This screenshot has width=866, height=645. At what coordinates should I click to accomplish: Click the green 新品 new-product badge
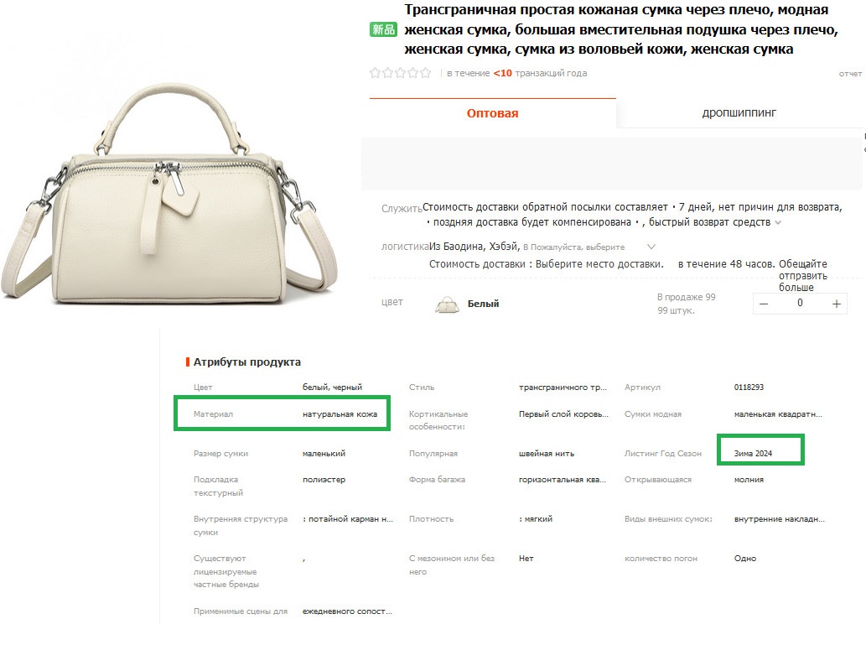pyautogui.click(x=383, y=30)
